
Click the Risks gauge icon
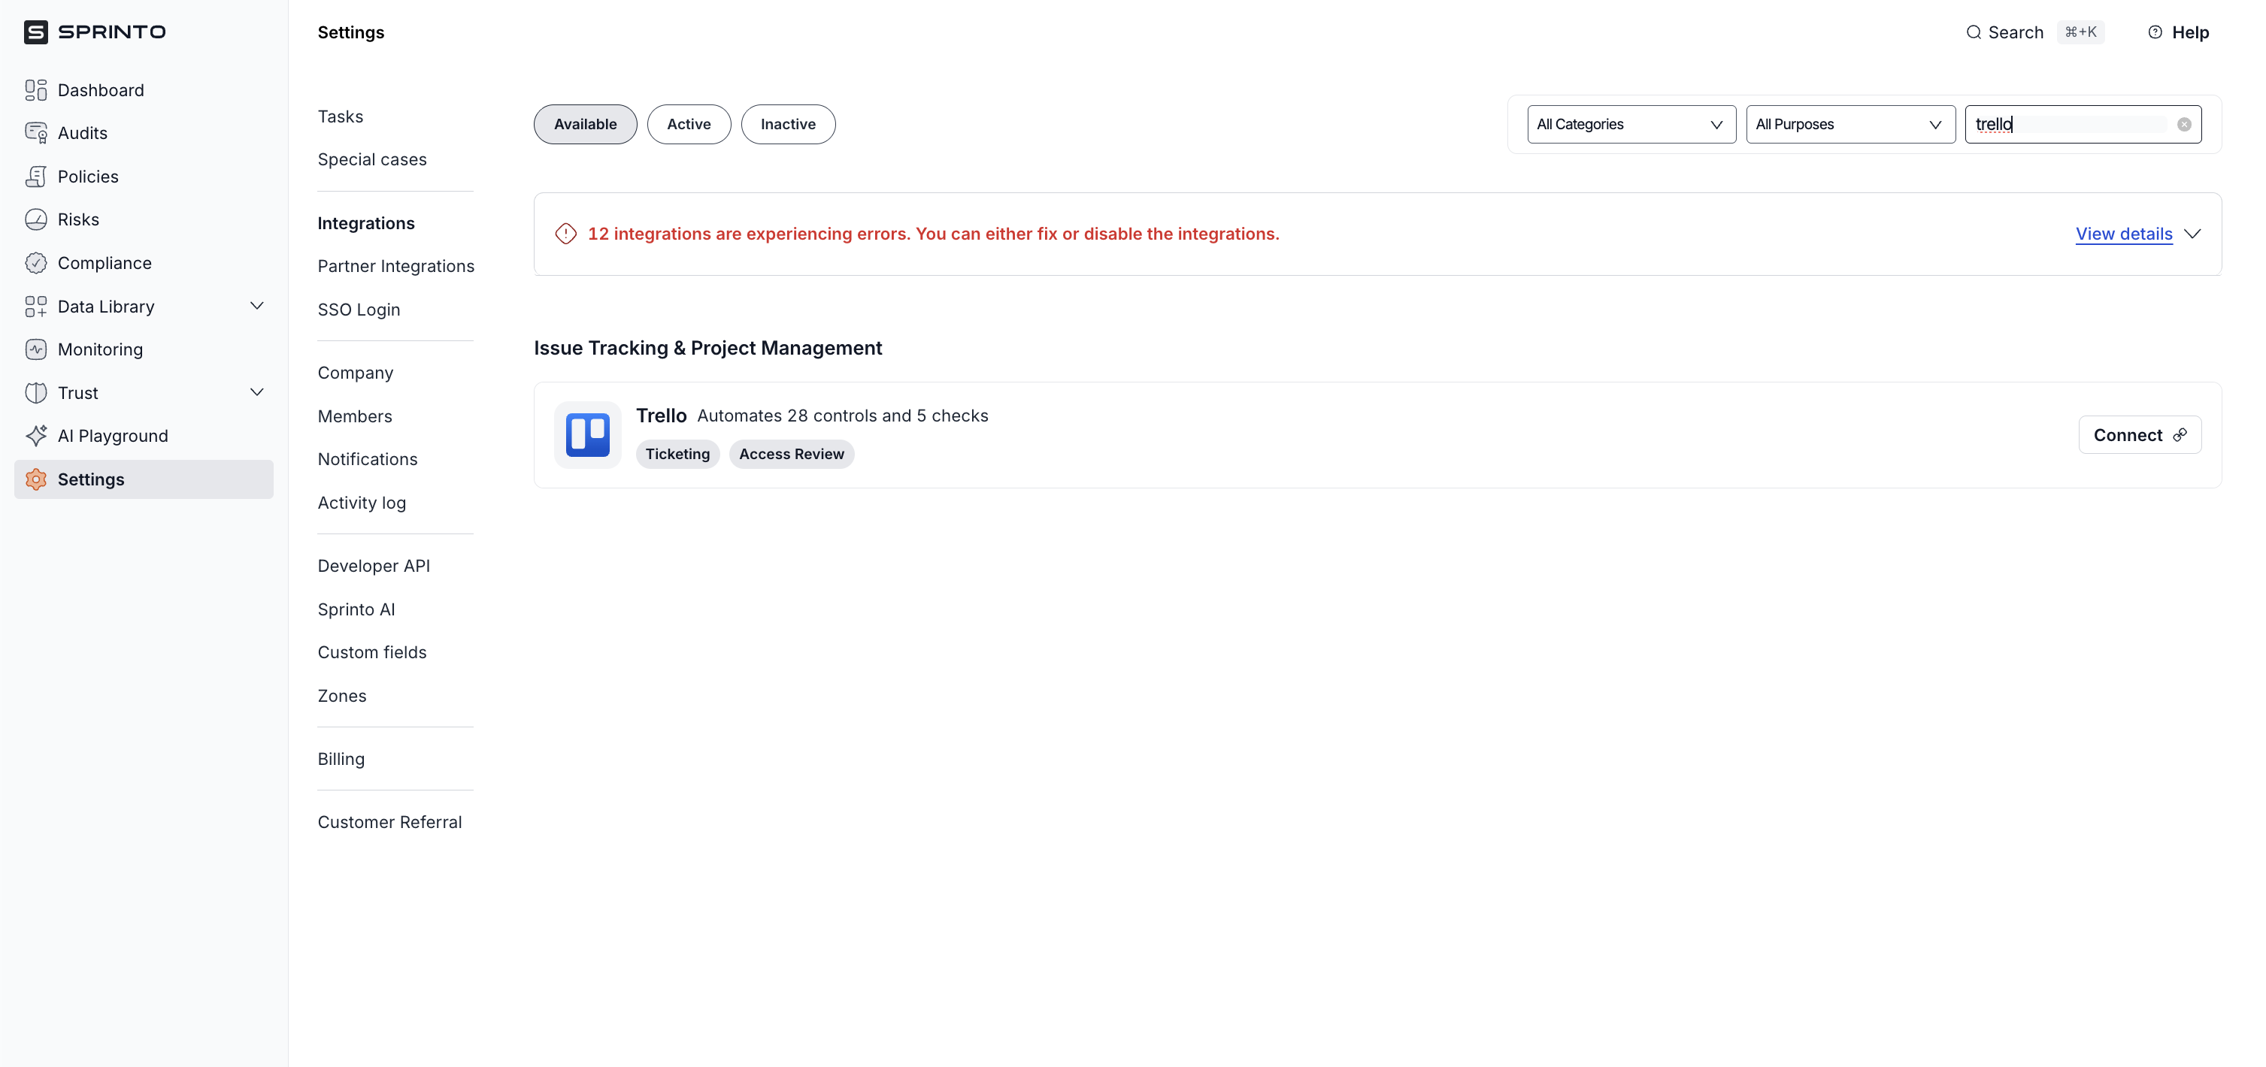tap(35, 219)
